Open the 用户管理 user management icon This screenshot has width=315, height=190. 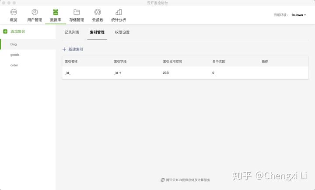tap(35, 12)
